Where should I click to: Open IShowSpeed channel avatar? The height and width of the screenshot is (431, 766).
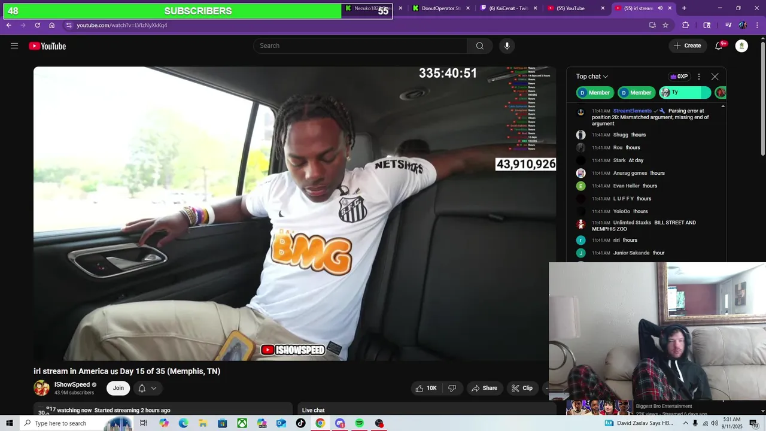click(41, 388)
